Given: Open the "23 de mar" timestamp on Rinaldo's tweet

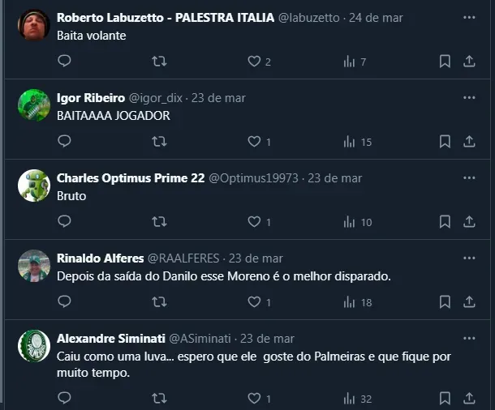Looking at the screenshot, I should (x=256, y=258).
